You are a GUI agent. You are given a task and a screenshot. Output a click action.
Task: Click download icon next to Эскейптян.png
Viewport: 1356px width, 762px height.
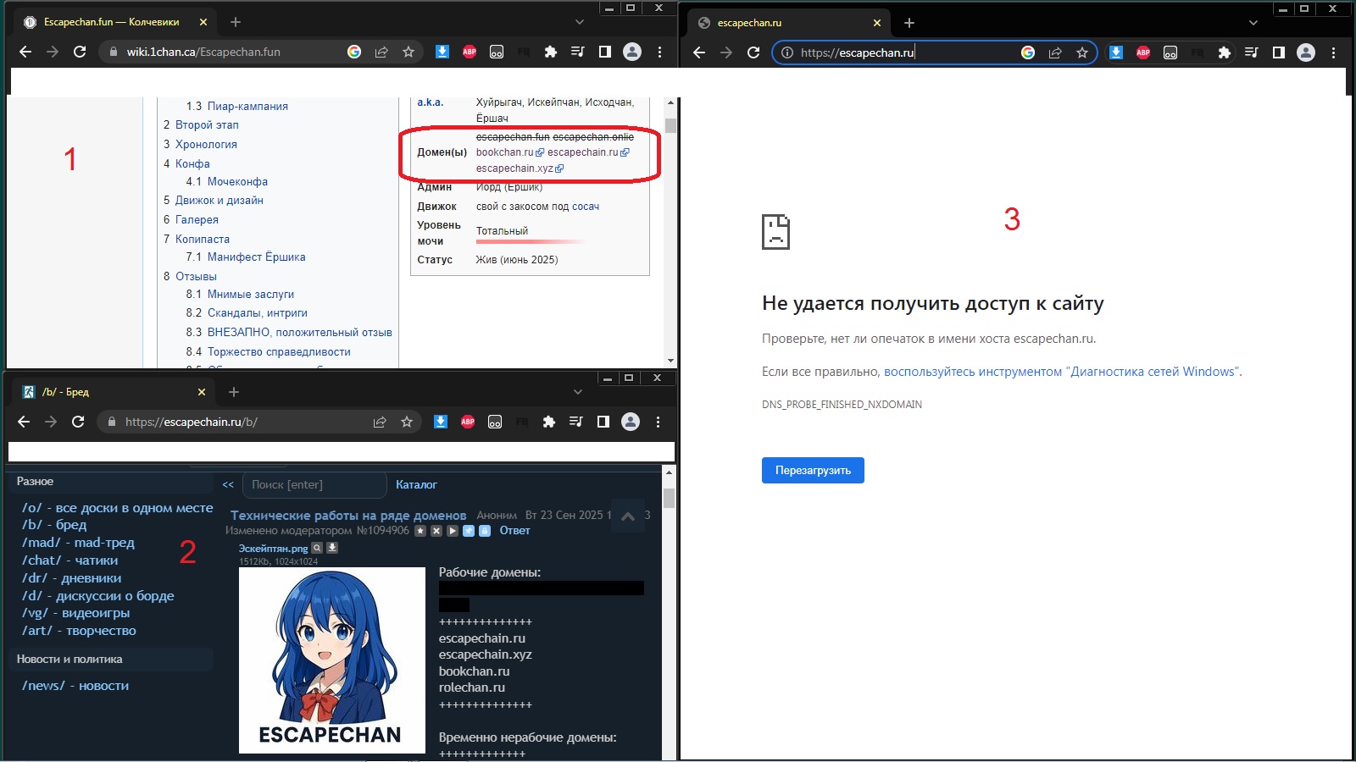coord(332,548)
